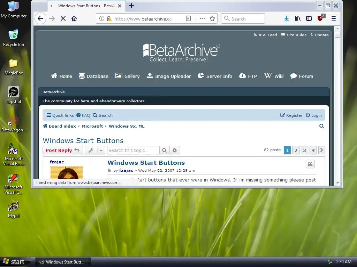Open the Windows Start button
This screenshot has width=357, height=267.
(15, 262)
